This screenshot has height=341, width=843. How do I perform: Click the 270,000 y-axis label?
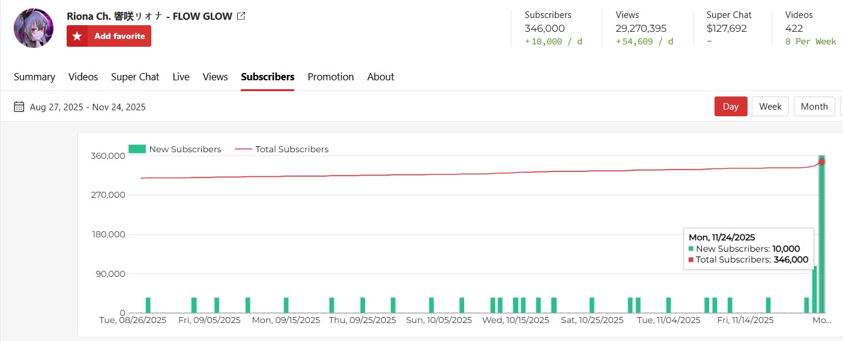(x=107, y=195)
